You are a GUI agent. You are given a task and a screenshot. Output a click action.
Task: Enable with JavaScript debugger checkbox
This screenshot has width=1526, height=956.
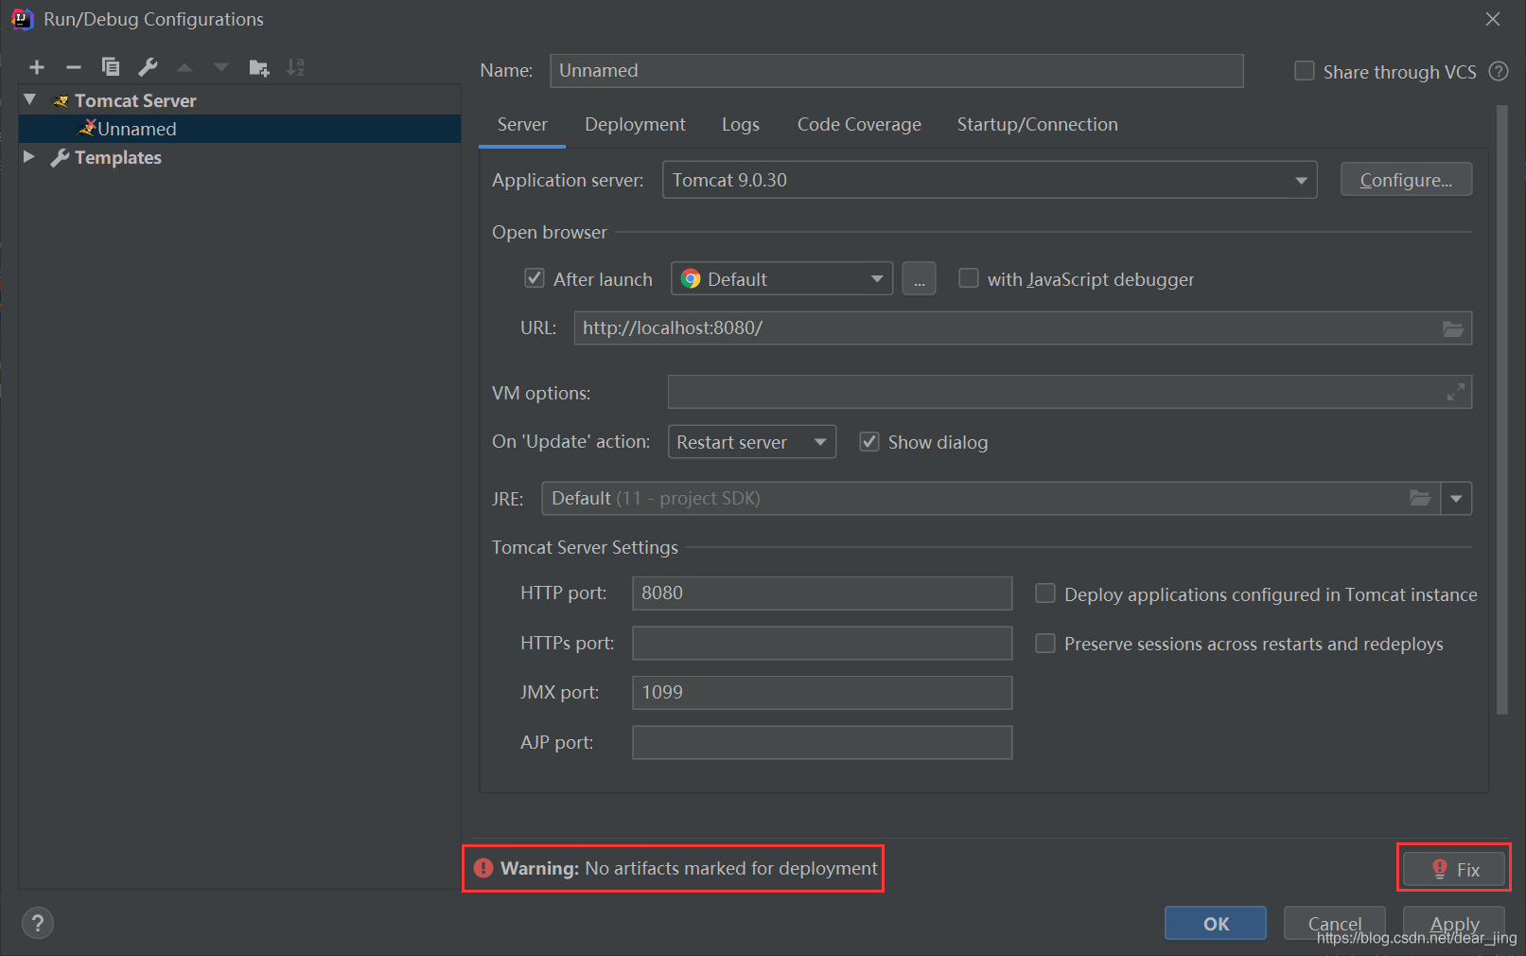click(x=969, y=278)
